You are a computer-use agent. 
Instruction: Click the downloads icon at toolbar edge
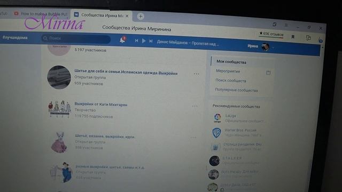tap(320, 40)
